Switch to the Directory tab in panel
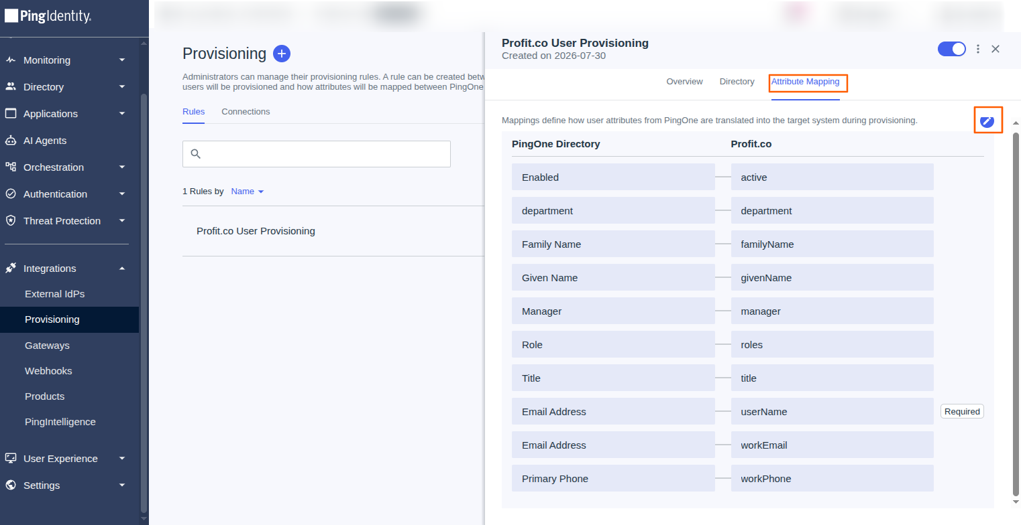The height and width of the screenshot is (525, 1021). (737, 82)
